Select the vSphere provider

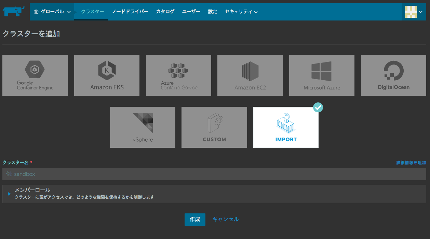click(x=143, y=127)
